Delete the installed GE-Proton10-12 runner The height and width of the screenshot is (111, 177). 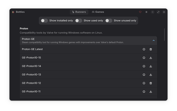[151, 83]
